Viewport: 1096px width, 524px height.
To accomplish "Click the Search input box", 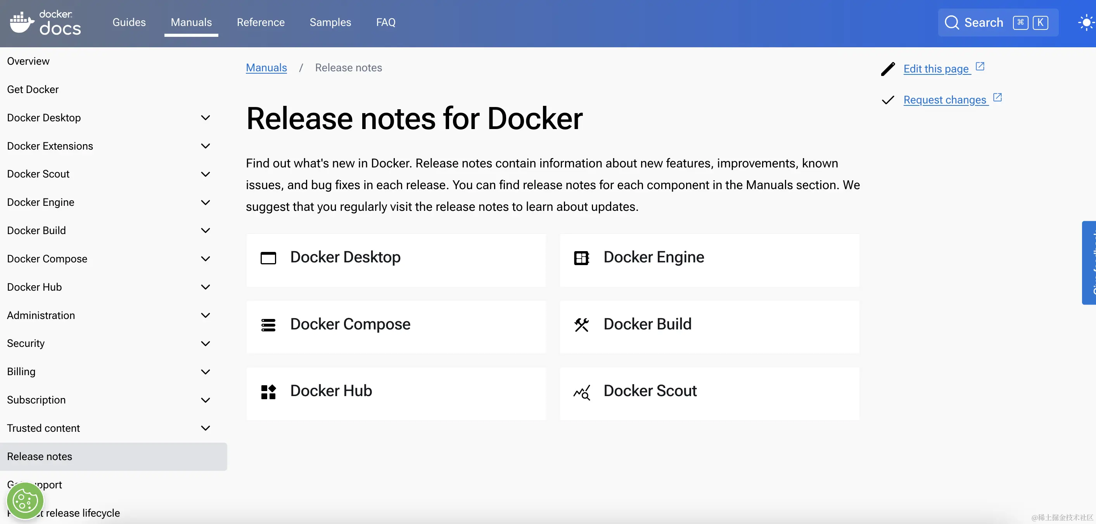I will tap(997, 22).
